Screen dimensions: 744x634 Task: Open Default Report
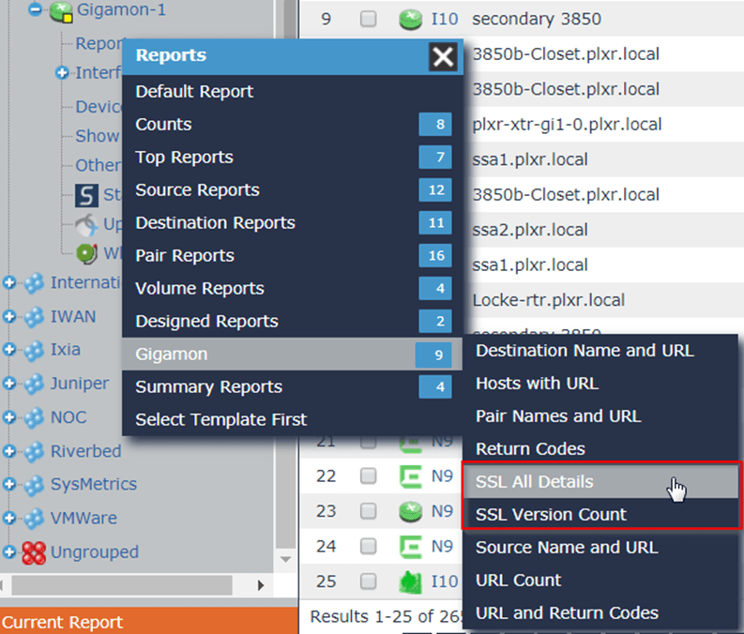[293, 91]
